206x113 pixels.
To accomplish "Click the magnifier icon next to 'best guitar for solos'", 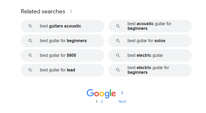I will tap(118, 41).
